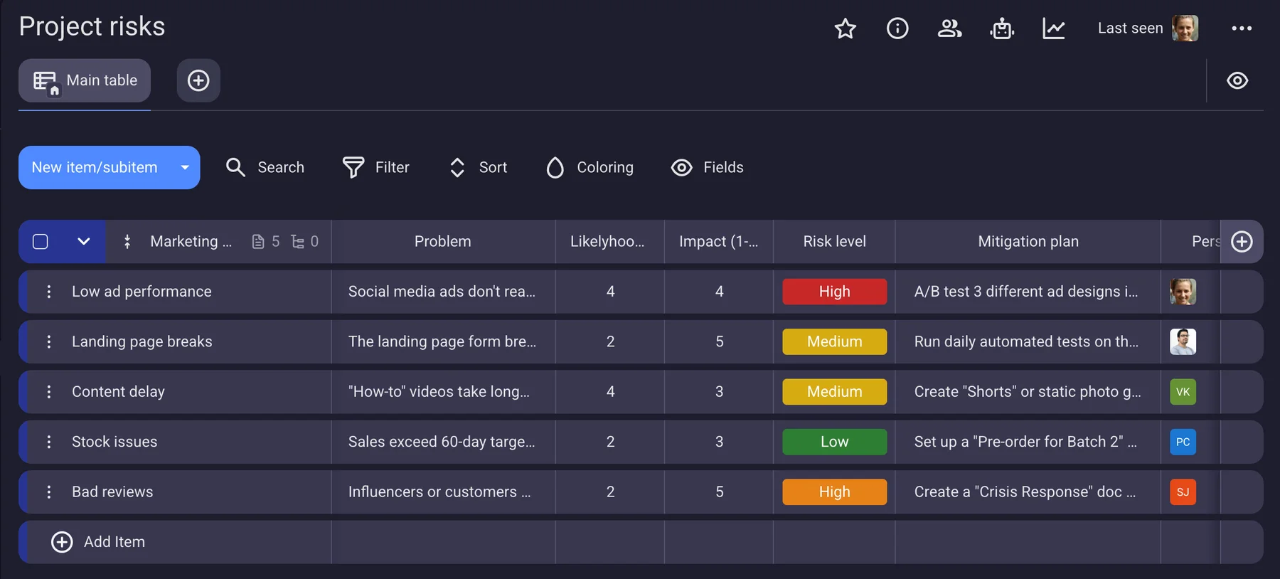The height and width of the screenshot is (579, 1280).
Task: Click person avatar in Low ad performance row
Action: click(1183, 292)
